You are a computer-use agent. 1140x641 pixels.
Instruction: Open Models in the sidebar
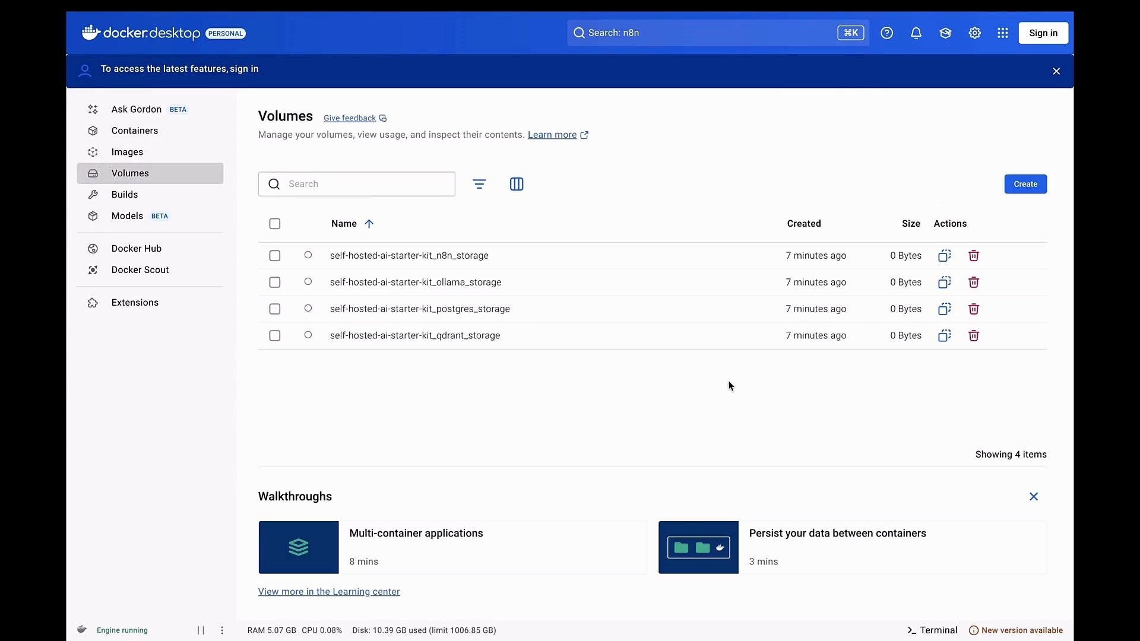coord(150,216)
